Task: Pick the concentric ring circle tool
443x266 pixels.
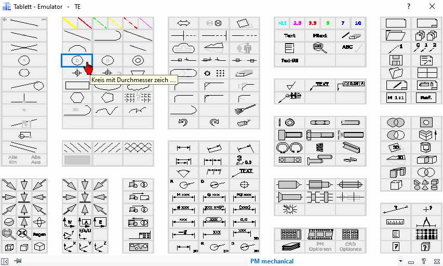Action: pos(138,60)
